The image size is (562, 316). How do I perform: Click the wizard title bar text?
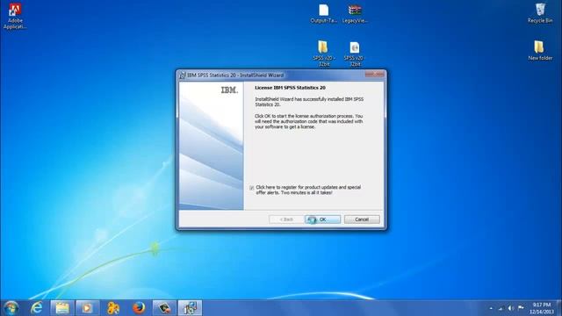235,75
